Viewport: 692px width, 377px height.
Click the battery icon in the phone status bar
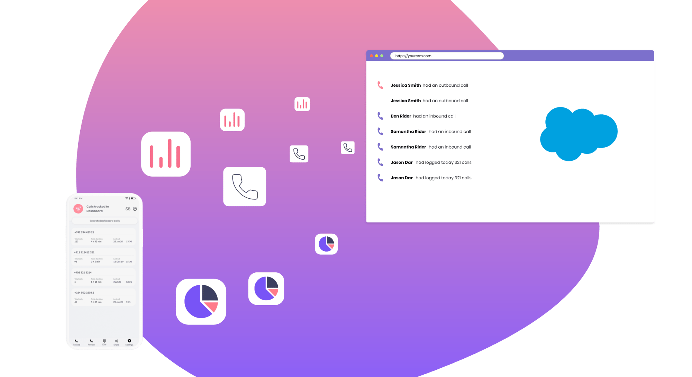pyautogui.click(x=133, y=198)
